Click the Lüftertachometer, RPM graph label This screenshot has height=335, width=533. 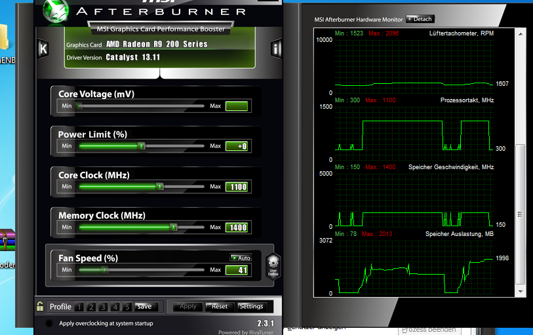[462, 33]
